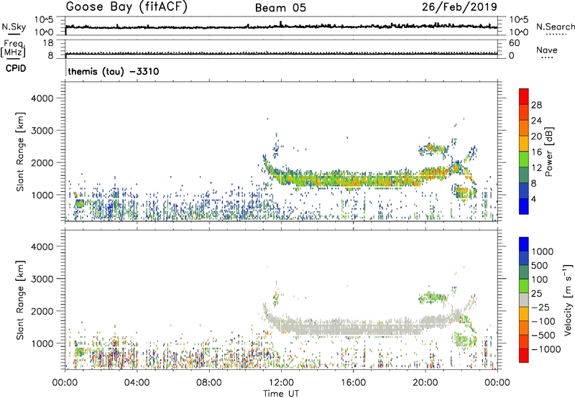Click the "4" power colorbar tick label

pyautogui.click(x=533, y=199)
